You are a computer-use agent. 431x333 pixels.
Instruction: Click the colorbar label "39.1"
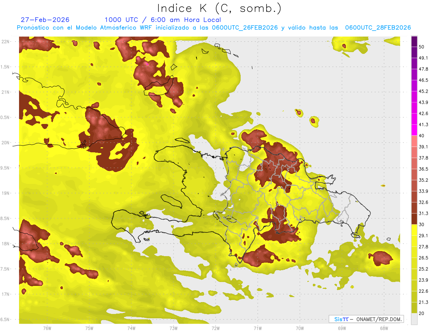tap(424, 147)
